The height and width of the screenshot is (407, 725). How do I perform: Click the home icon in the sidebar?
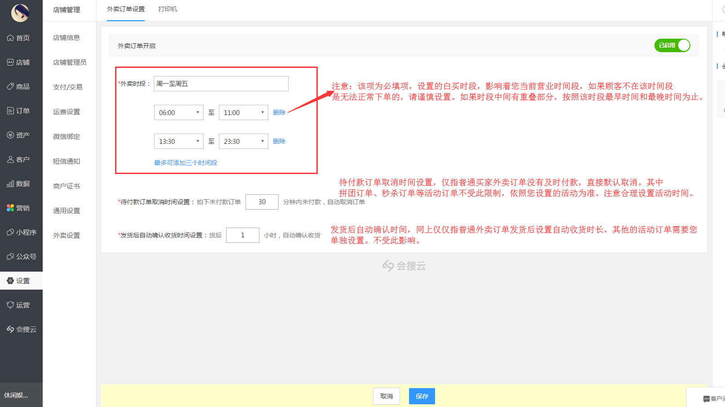pyautogui.click(x=10, y=38)
